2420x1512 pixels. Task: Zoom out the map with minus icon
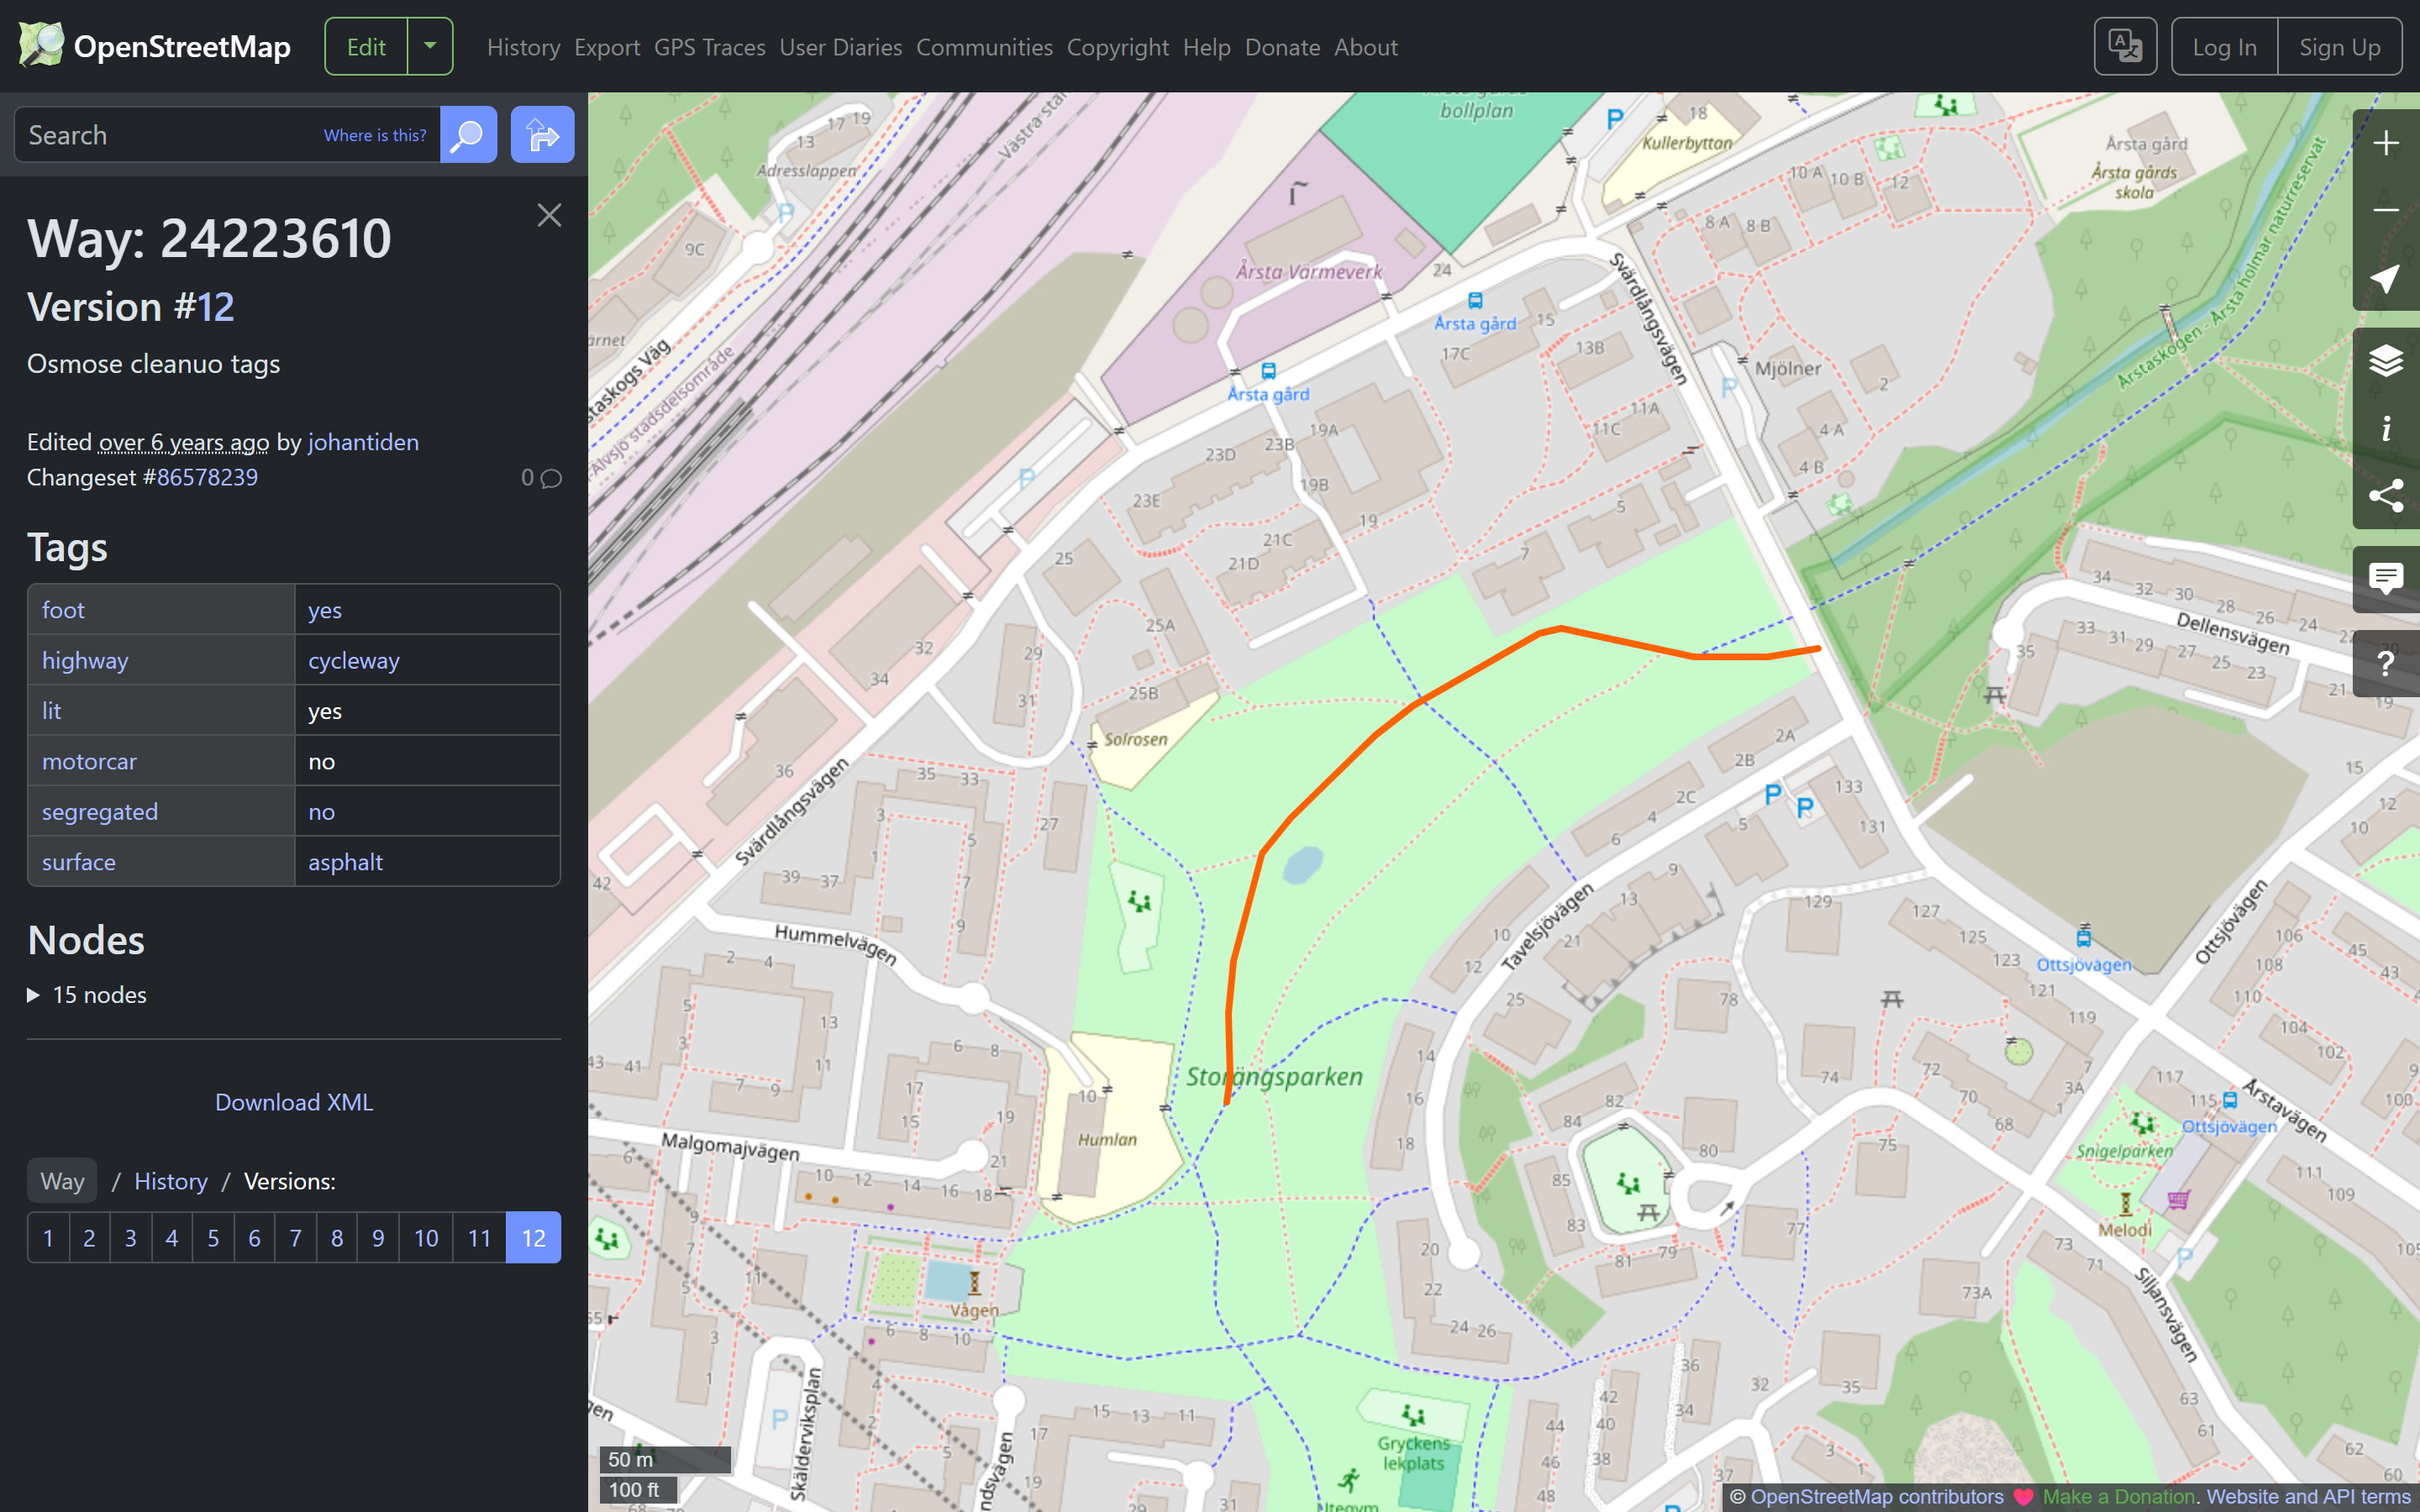click(2386, 210)
